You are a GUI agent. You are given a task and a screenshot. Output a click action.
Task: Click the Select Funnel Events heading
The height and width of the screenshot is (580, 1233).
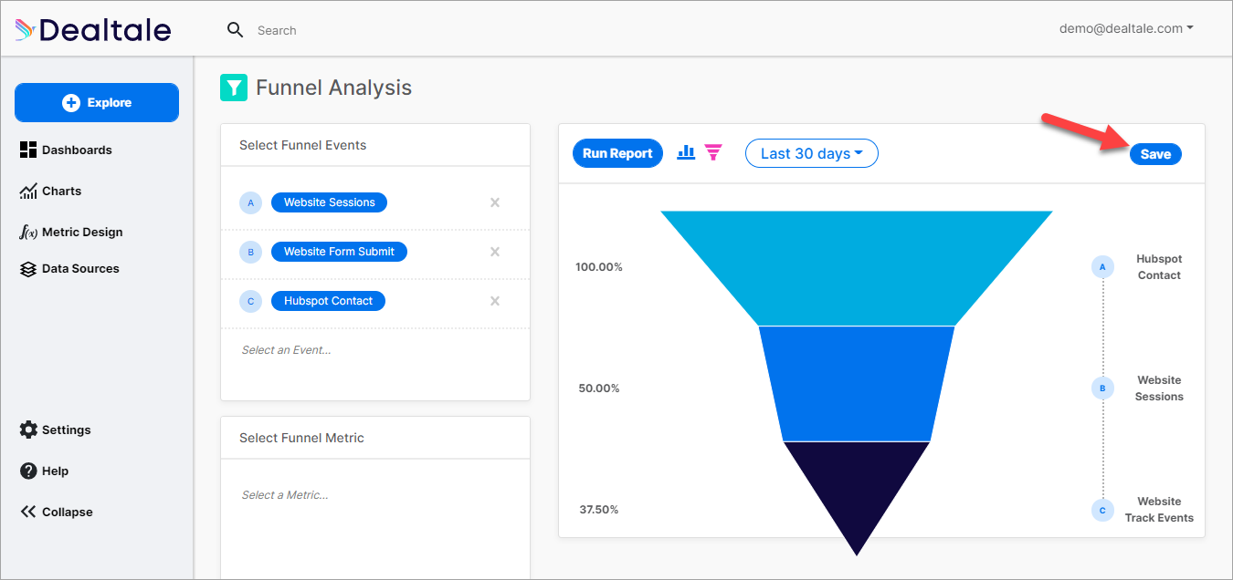coord(302,145)
